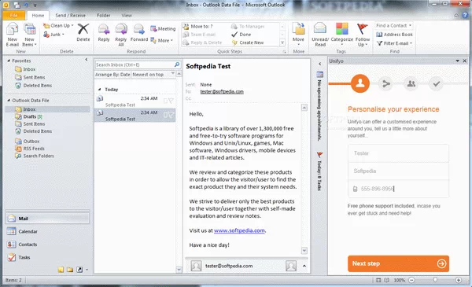This screenshot has height=287, width=472.
Task: Open the New Items button
Action: 30,35
